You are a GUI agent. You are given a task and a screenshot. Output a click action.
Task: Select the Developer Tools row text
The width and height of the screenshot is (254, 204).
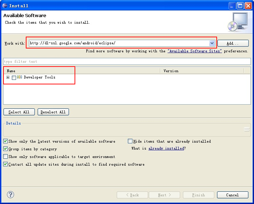(39, 77)
